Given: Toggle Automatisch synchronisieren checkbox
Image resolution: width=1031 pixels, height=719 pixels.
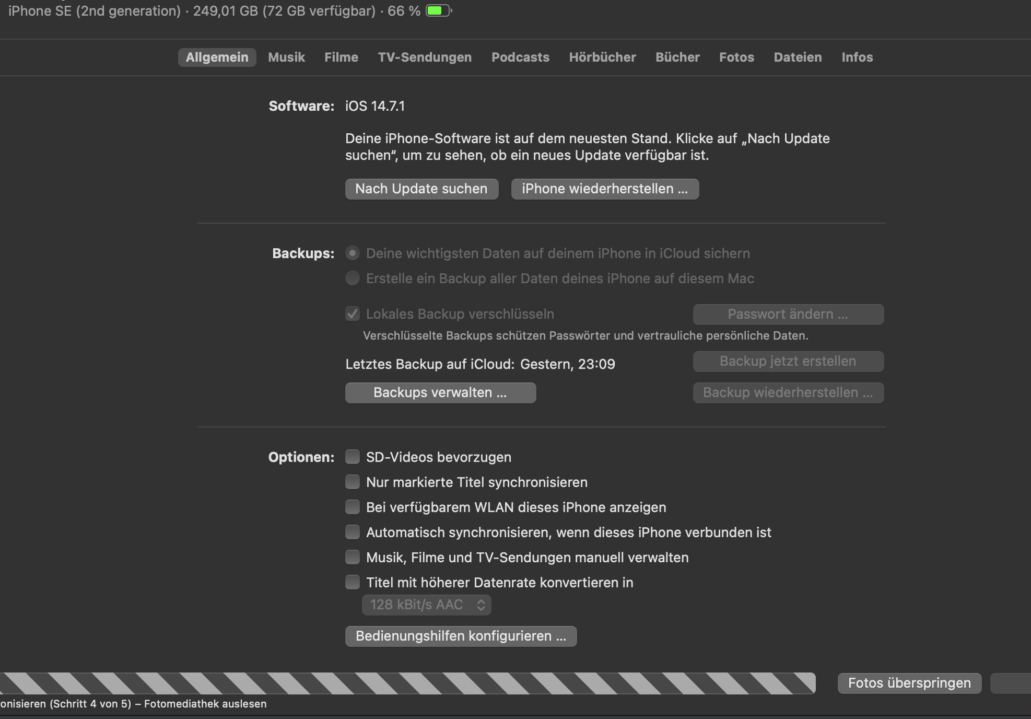Looking at the screenshot, I should coord(353,532).
